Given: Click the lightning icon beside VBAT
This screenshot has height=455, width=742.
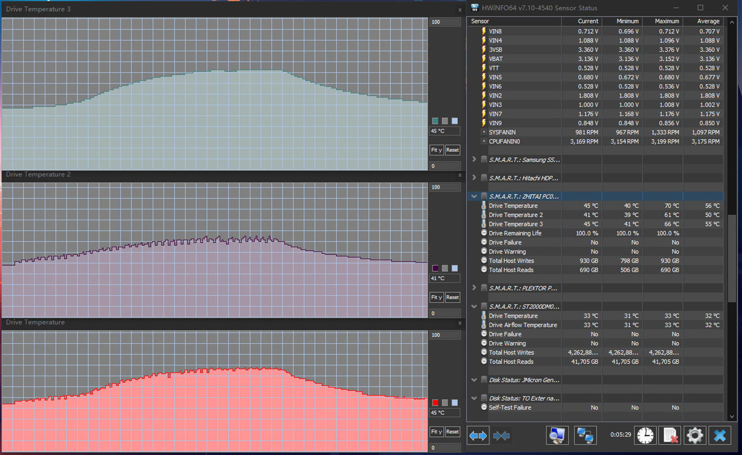Looking at the screenshot, I should click(484, 59).
